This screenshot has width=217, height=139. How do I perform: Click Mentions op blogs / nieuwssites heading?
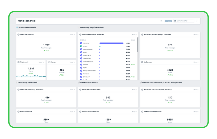click(92, 27)
